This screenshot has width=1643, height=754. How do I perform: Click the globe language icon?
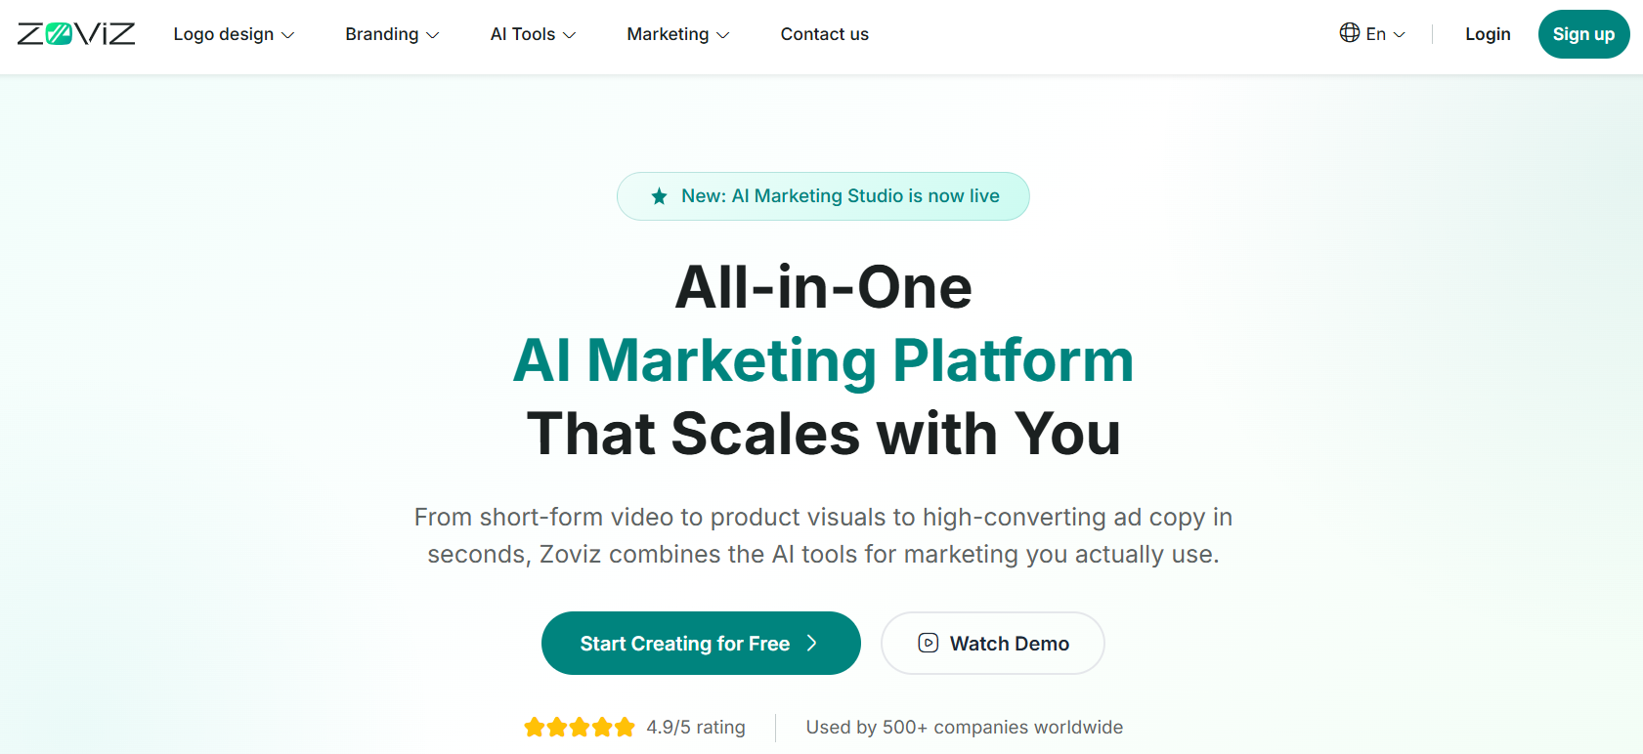coord(1350,33)
